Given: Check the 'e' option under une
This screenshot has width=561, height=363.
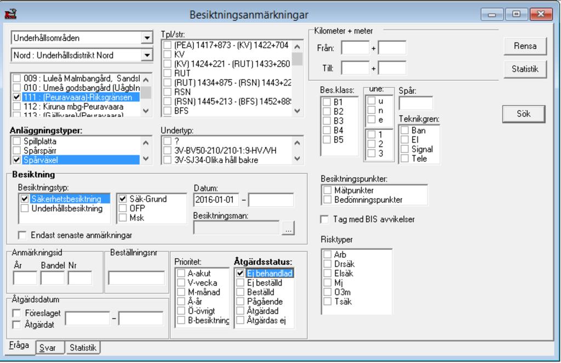Looking at the screenshot, I should (x=371, y=119).
